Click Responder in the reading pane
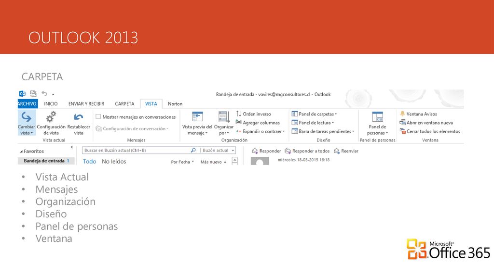This screenshot has width=494, height=277. click(x=266, y=151)
